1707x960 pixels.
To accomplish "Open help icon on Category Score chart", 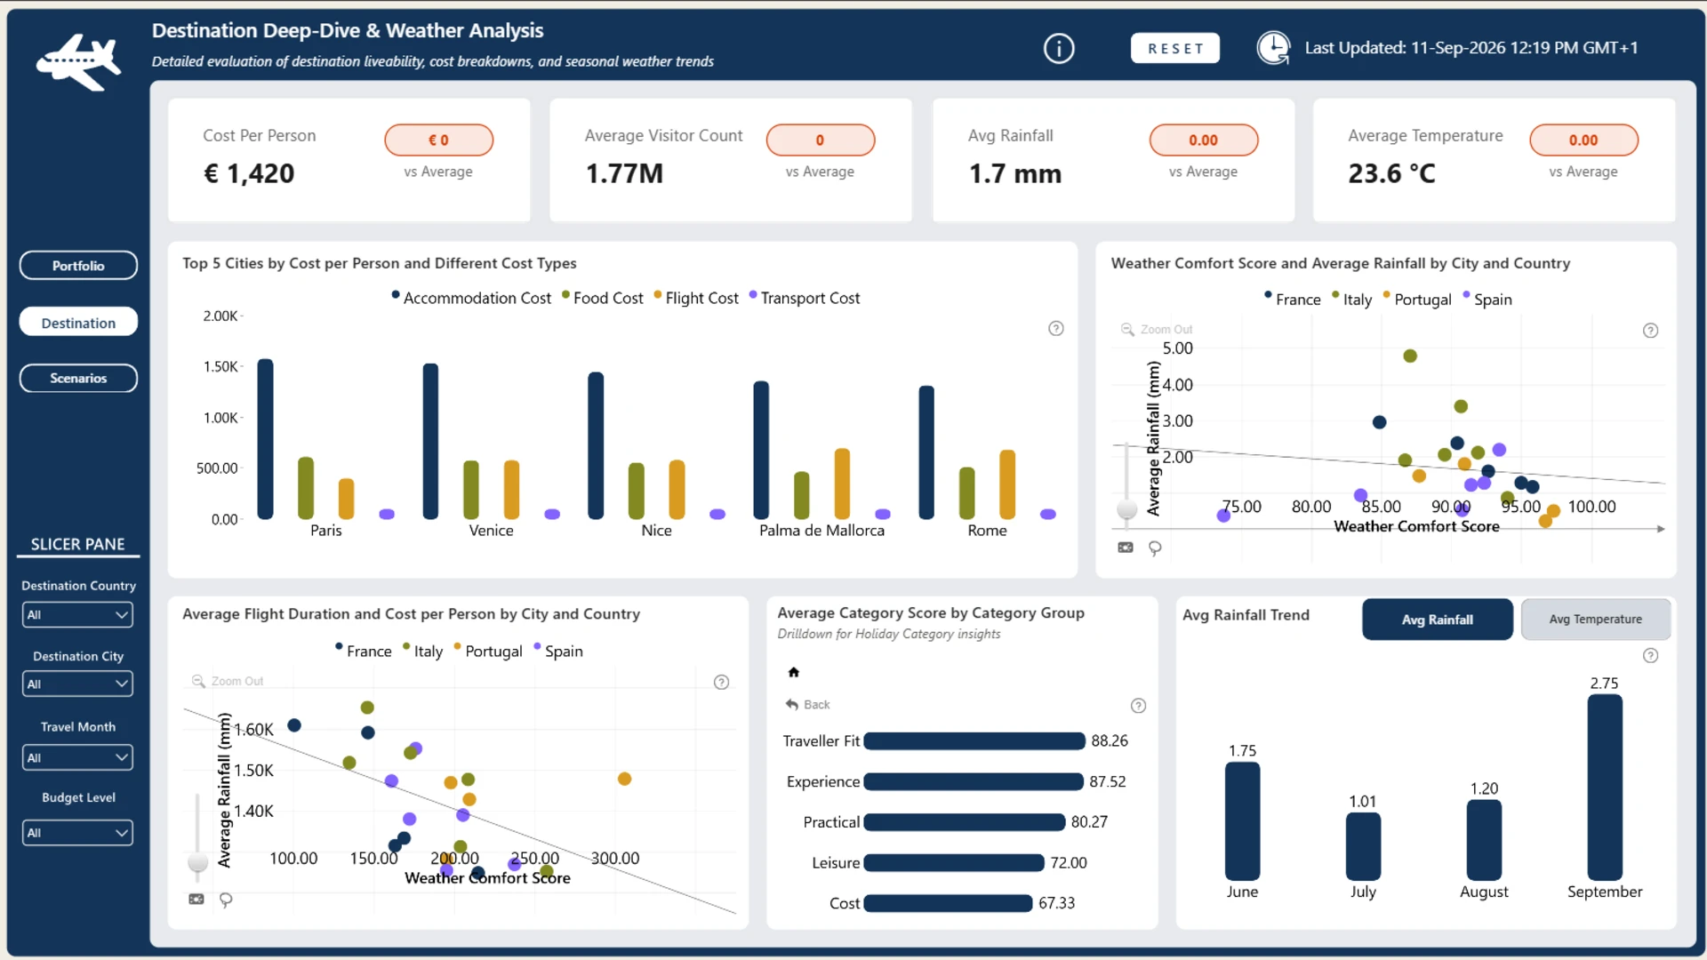I will pos(1138,706).
